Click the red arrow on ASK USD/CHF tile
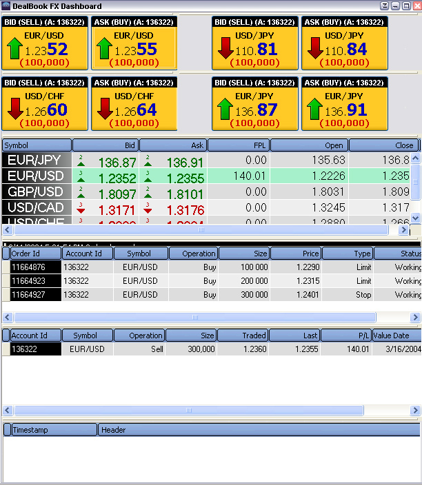Image resolution: width=422 pixels, height=485 pixels. coord(105,108)
